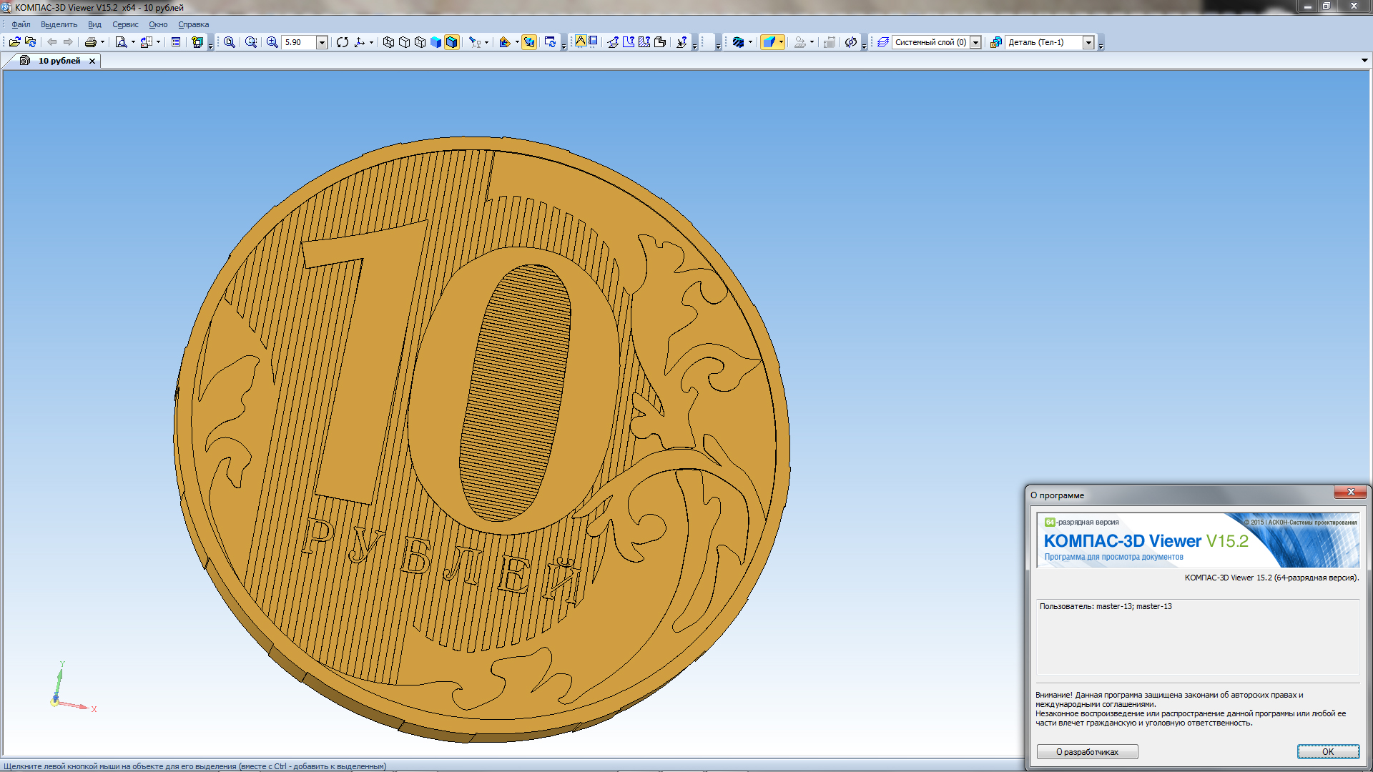Open the Справка menu

(193, 24)
